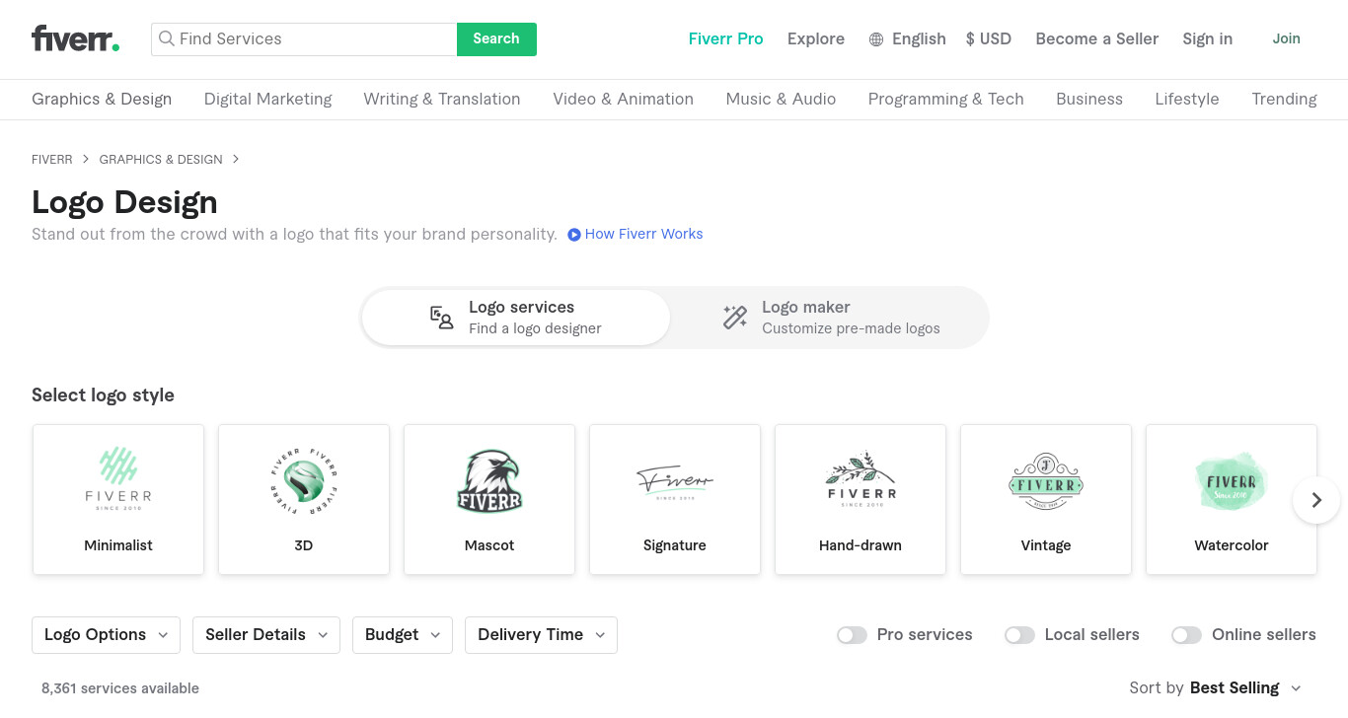Select the Minimalist logo style image
1348x718 pixels.
(x=118, y=479)
